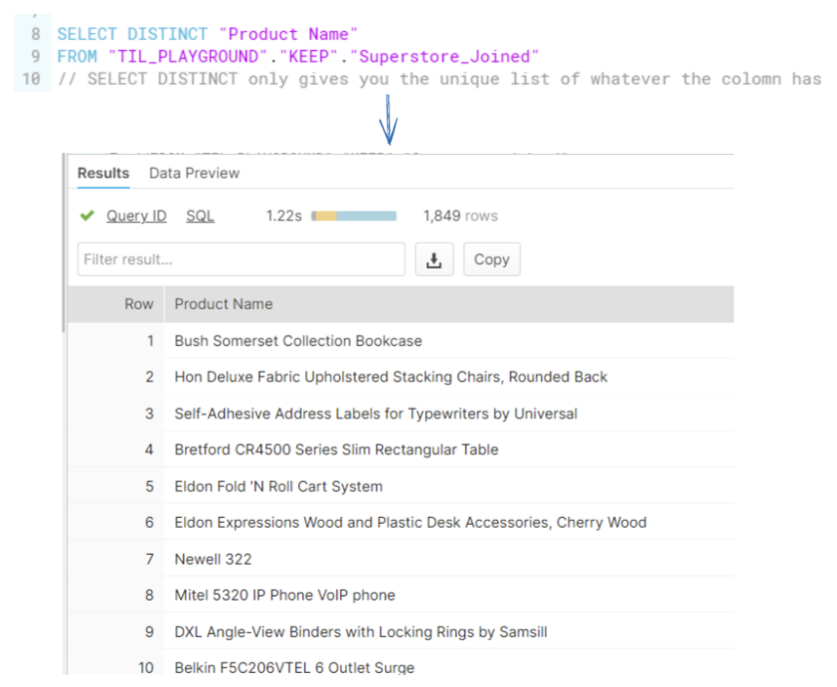
Task: Select the Results tab
Action: pos(103,173)
